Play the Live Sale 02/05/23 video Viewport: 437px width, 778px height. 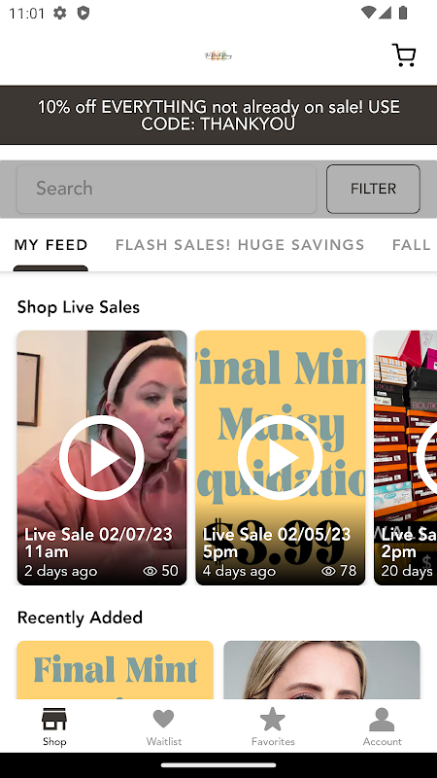pos(280,457)
